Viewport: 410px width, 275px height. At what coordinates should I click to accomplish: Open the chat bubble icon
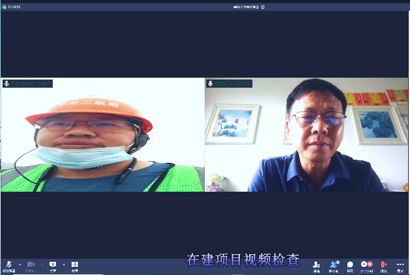[x=350, y=265]
